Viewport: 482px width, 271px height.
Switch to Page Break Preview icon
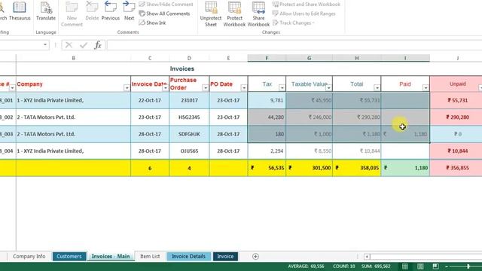point(435,266)
